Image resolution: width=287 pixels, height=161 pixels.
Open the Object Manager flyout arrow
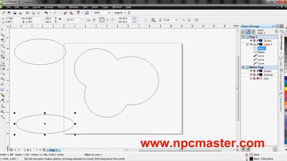[276, 31]
